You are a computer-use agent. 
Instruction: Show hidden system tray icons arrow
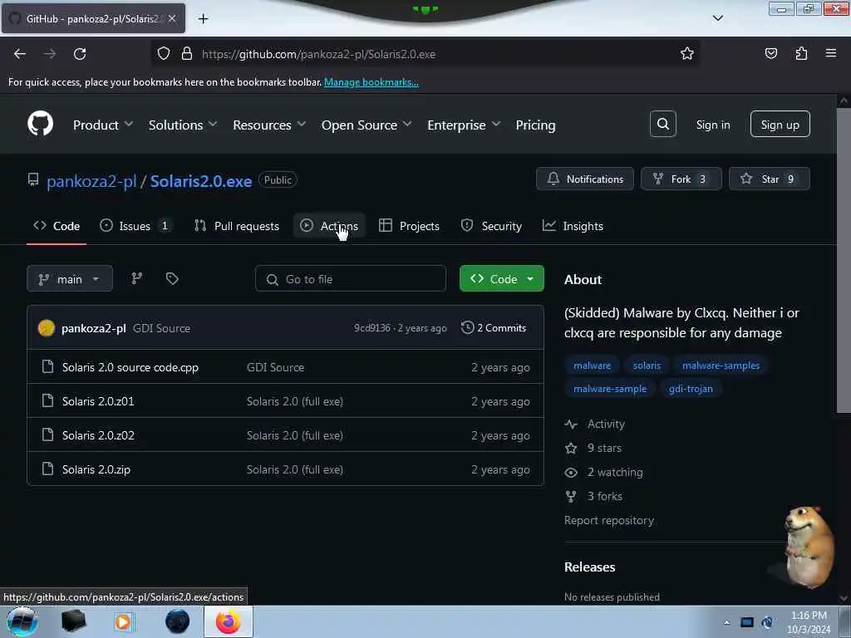click(x=726, y=622)
